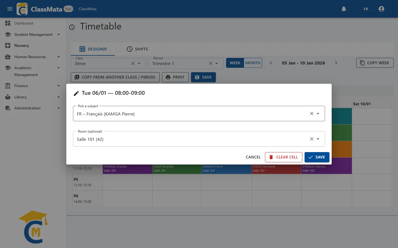Save the cell in the dialog
This screenshot has width=398, height=248.
click(x=317, y=157)
